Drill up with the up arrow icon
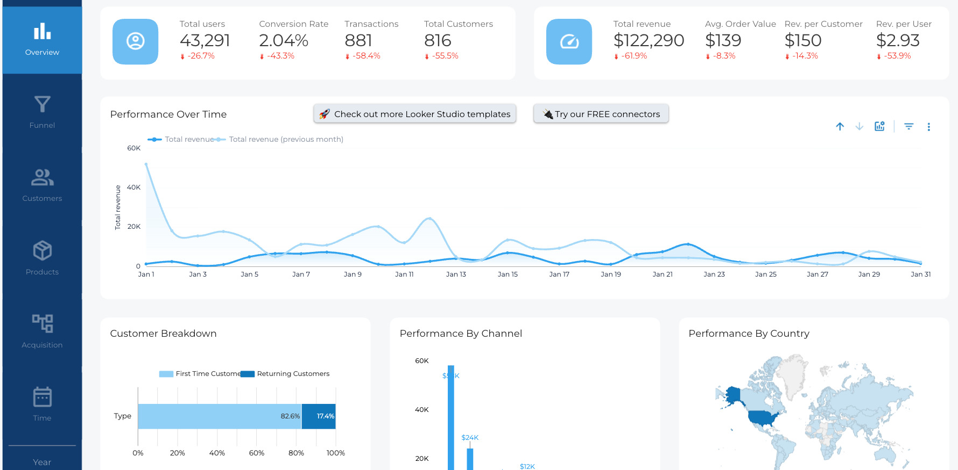The width and height of the screenshot is (958, 470). 840,126
